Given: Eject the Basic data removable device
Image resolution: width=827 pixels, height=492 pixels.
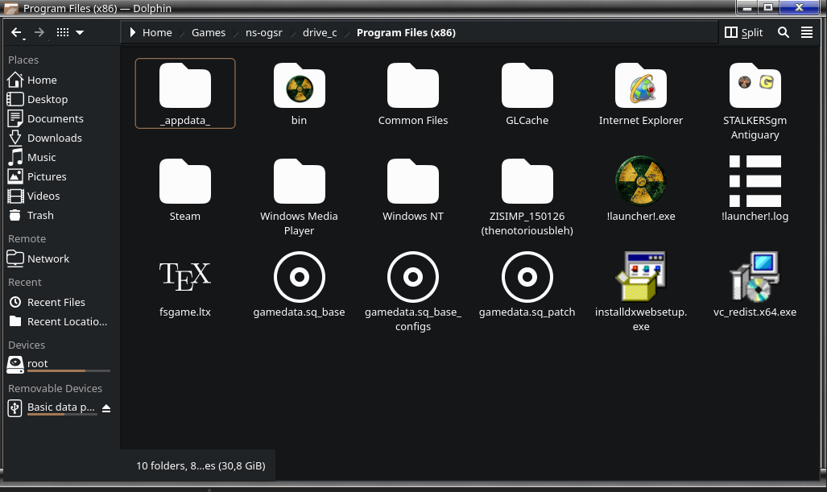Looking at the screenshot, I should (x=106, y=408).
